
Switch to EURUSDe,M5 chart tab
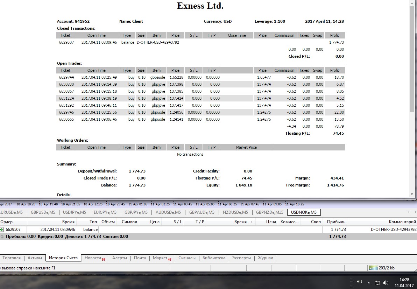click(11, 212)
